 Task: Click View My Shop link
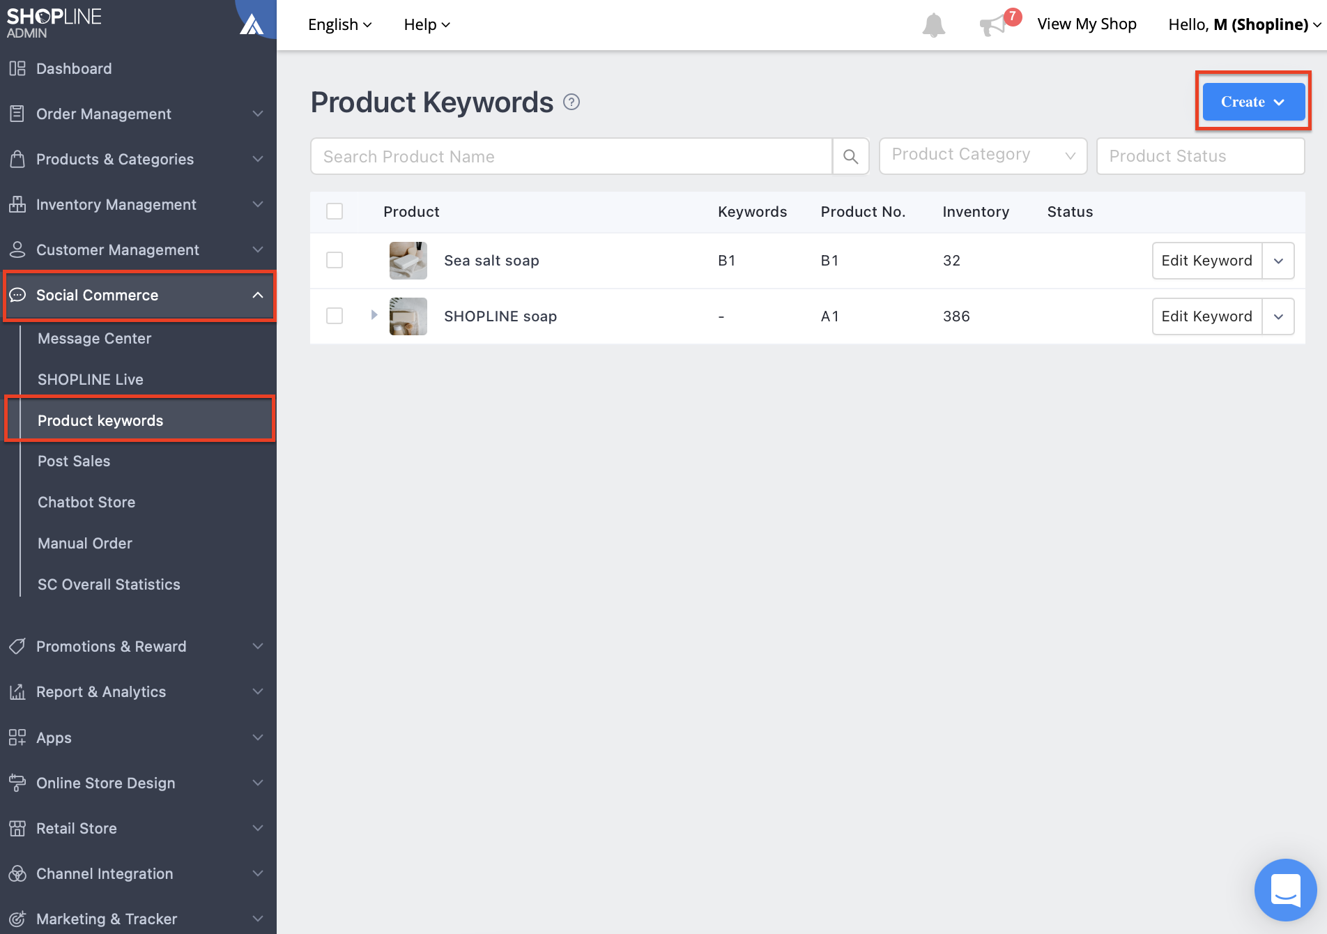pyautogui.click(x=1087, y=24)
